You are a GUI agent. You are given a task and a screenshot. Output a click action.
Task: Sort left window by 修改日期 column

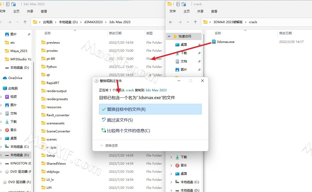115,33
